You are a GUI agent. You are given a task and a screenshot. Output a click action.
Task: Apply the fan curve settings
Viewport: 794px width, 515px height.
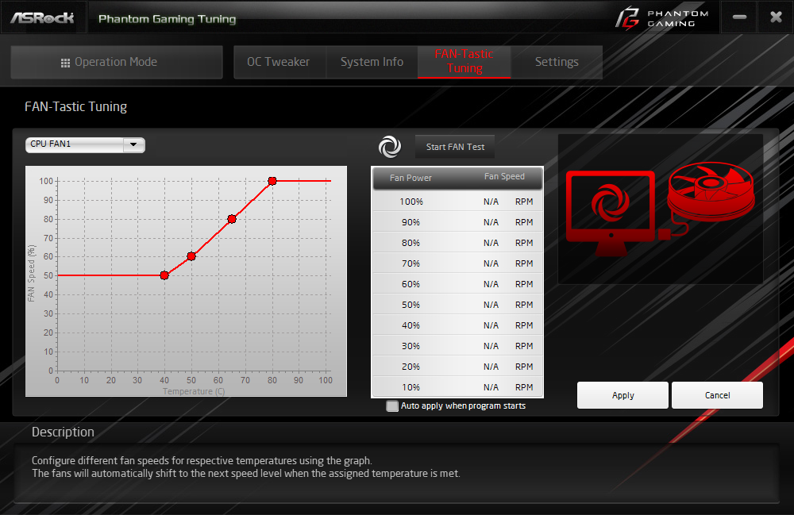[622, 395]
